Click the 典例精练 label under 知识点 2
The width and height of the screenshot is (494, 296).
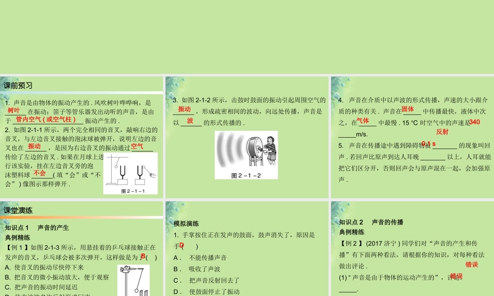[x=352, y=232]
